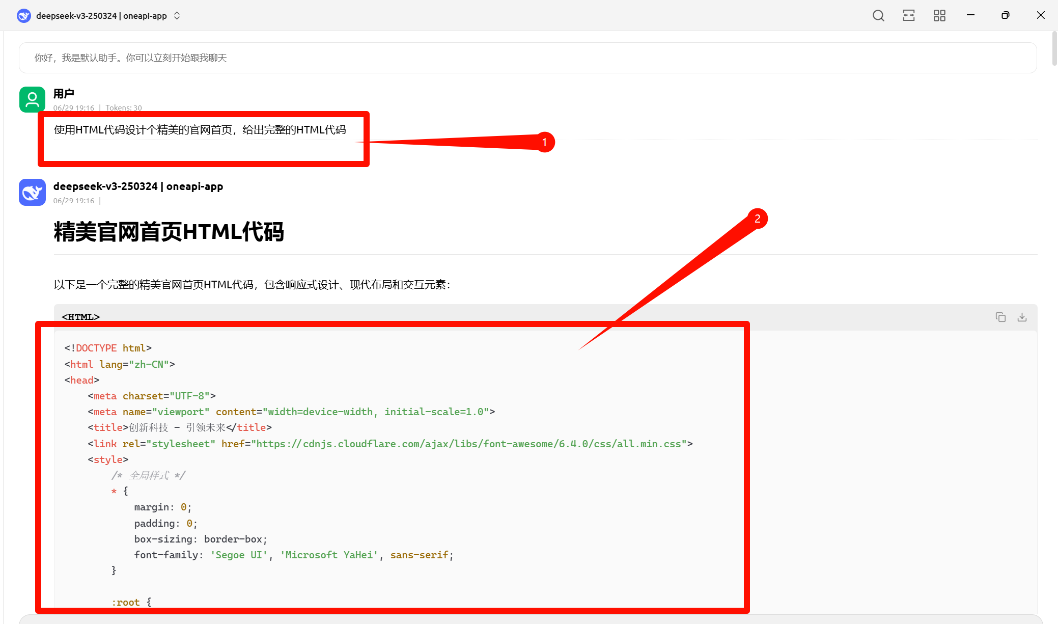Click the DeepSeek assistant avatar
The height and width of the screenshot is (624, 1058).
32,192
